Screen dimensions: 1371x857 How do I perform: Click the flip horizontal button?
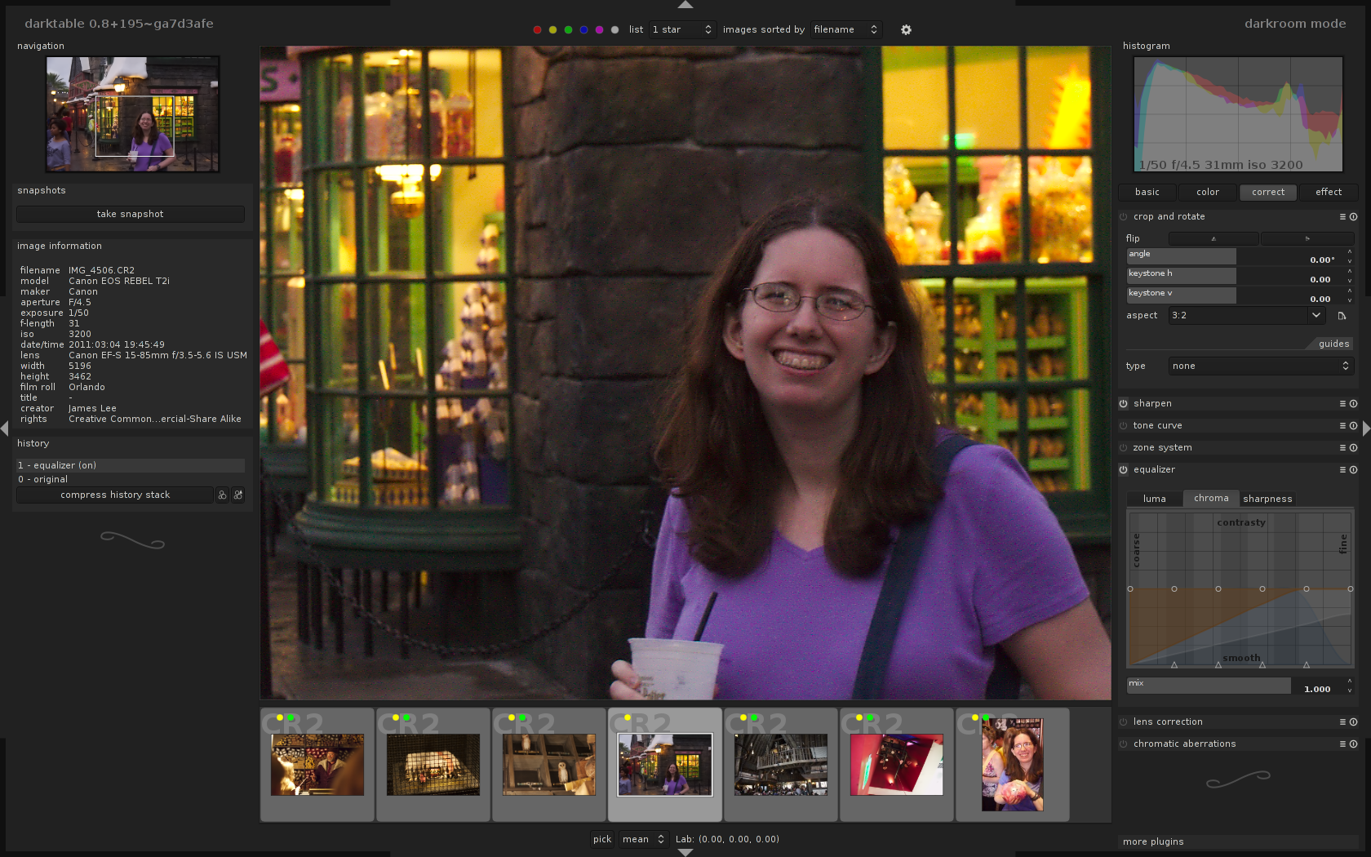coord(1213,238)
